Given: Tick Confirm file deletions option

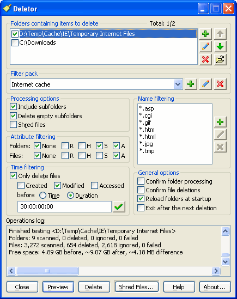Looking at the screenshot, I should click(141, 190).
